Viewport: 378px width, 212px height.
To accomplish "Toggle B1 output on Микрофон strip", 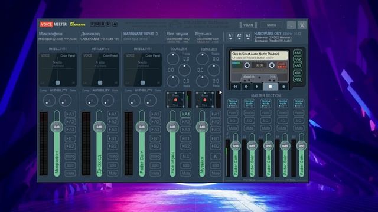I will (x=70, y=138).
